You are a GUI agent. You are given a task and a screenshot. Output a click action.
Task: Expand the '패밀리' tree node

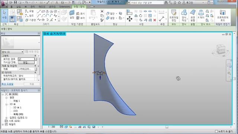point(3,124)
